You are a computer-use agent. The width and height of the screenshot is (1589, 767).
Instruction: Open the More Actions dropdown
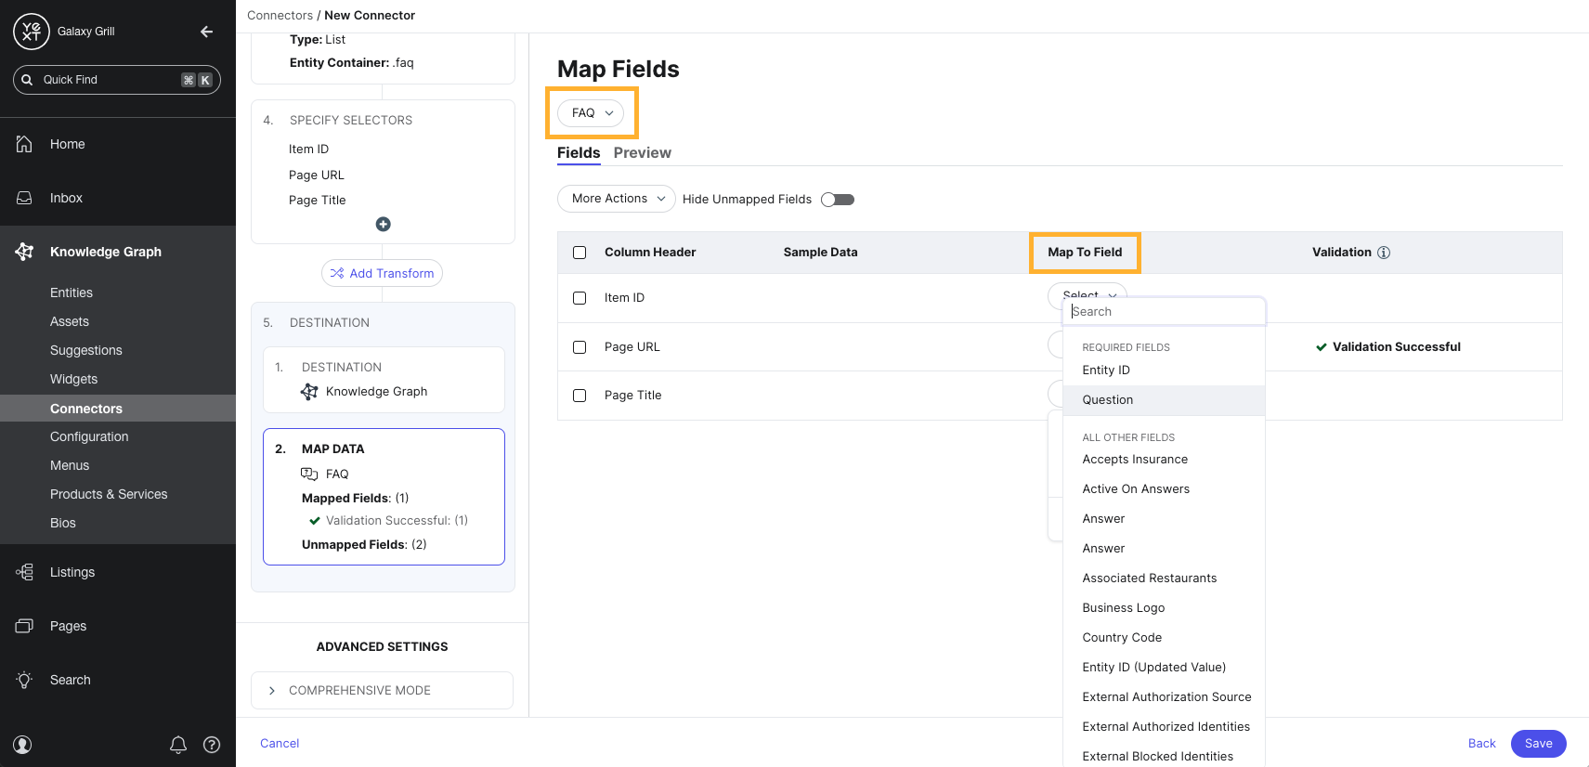tap(616, 199)
